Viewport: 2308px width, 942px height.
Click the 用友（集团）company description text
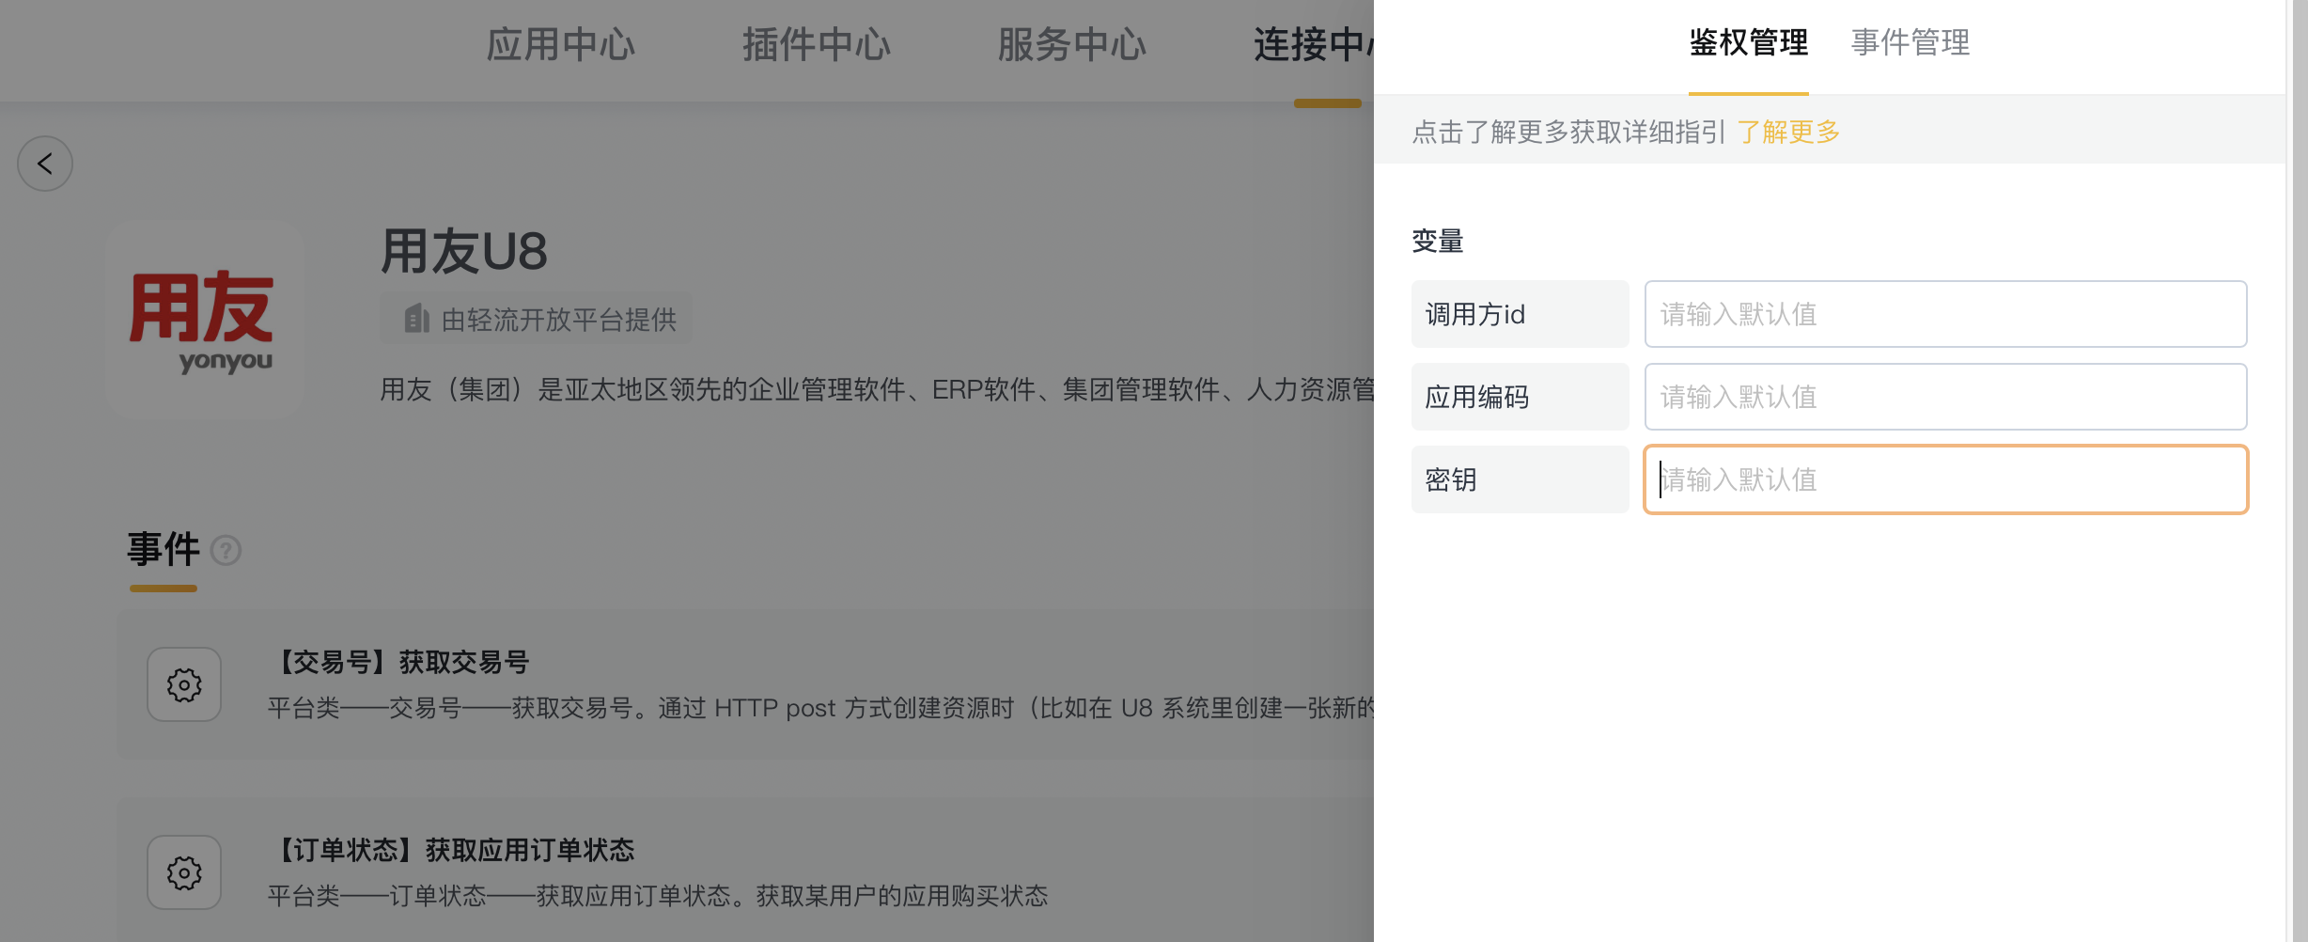pyautogui.click(x=877, y=389)
